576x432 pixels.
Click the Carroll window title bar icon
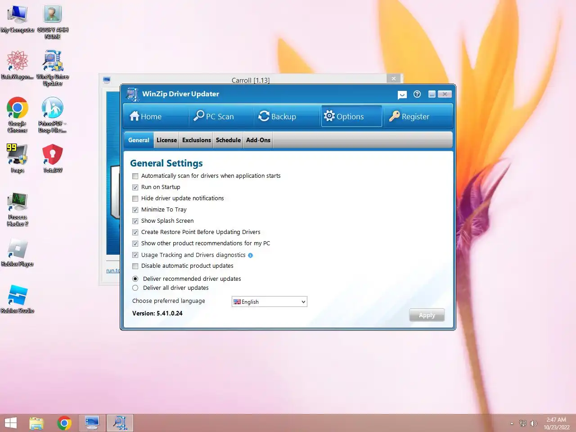pos(107,80)
